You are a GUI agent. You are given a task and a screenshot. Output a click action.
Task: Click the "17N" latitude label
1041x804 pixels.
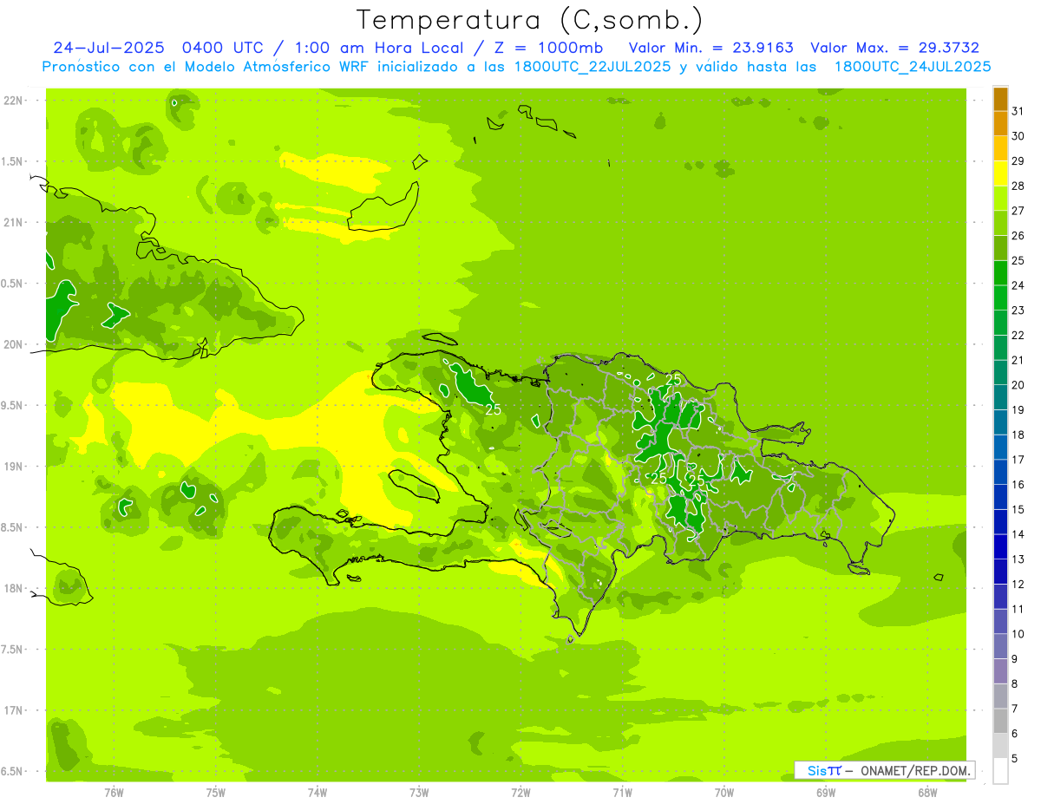(15, 710)
